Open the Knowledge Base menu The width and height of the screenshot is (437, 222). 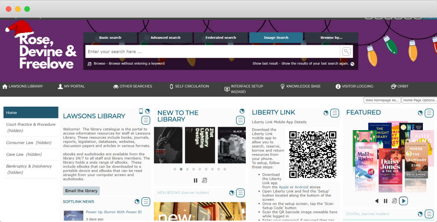(300, 86)
